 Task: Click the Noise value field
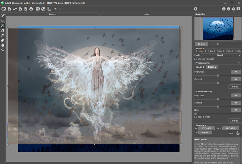(236, 110)
